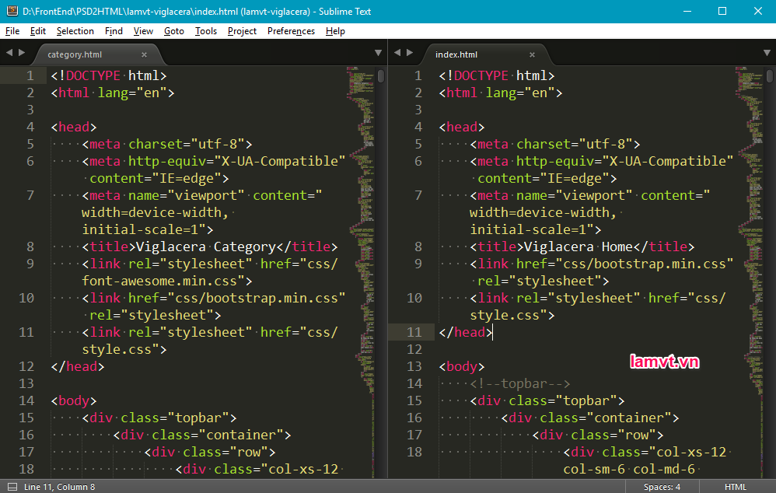Click DOCTYPE in category.html line 1
This screenshot has height=493, width=776.
(93, 75)
